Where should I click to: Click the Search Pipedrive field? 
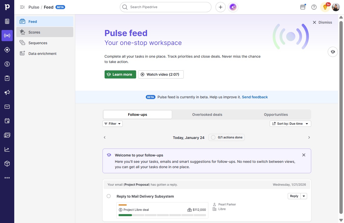point(166,7)
